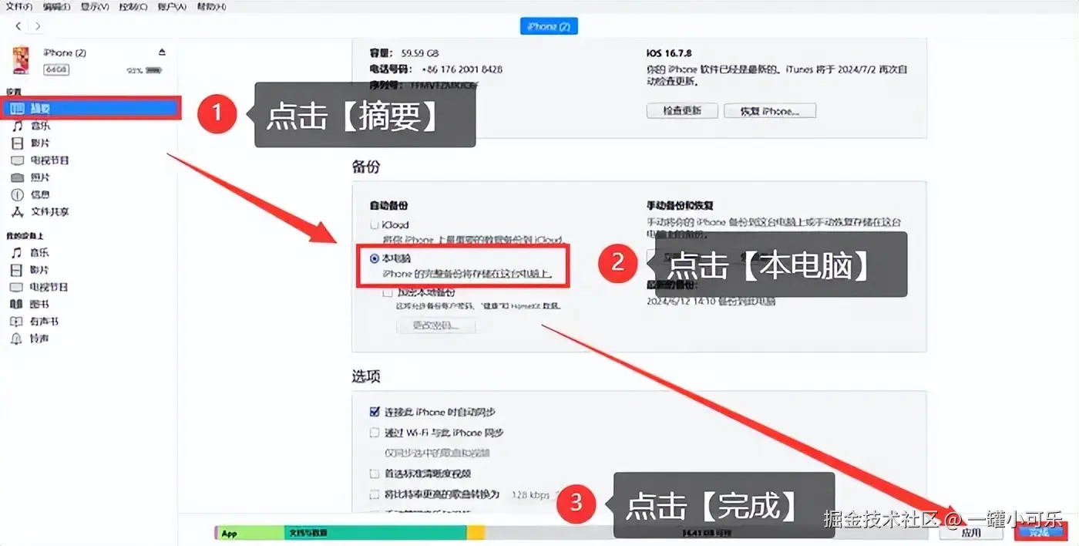Open 音乐 under 我的设备上
This screenshot has height=546, width=1079.
click(x=39, y=252)
